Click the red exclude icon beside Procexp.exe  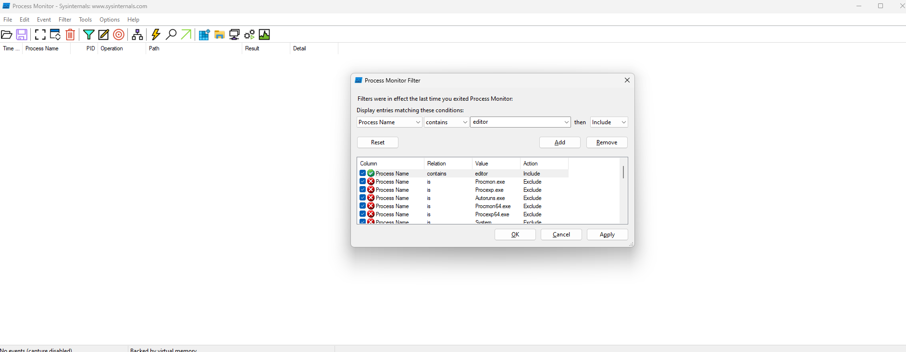(x=371, y=189)
